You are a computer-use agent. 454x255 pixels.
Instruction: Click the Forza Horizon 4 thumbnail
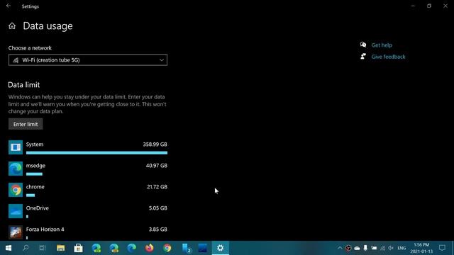coord(16,232)
